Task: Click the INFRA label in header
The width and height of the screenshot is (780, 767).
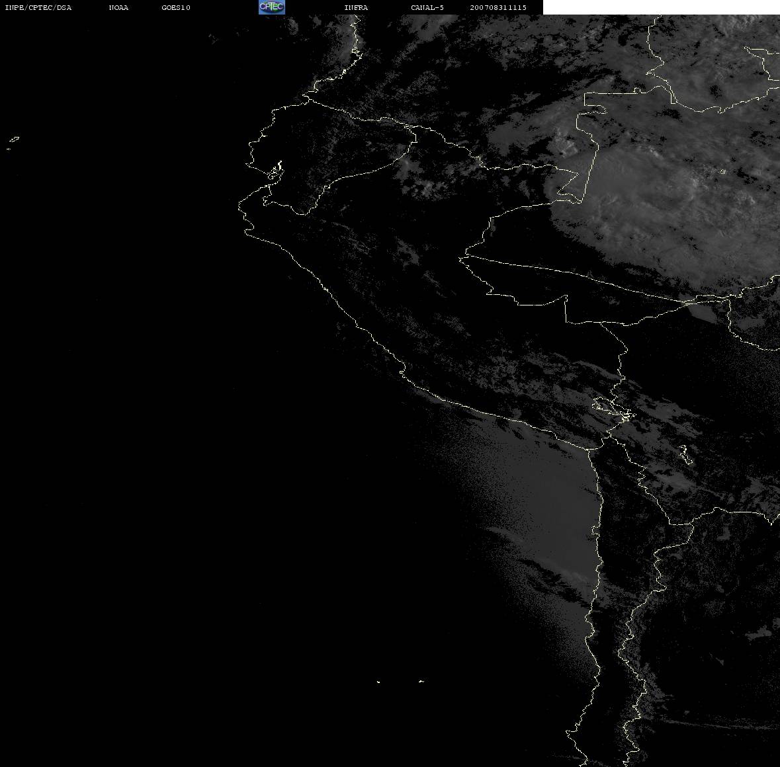Action: tap(356, 7)
